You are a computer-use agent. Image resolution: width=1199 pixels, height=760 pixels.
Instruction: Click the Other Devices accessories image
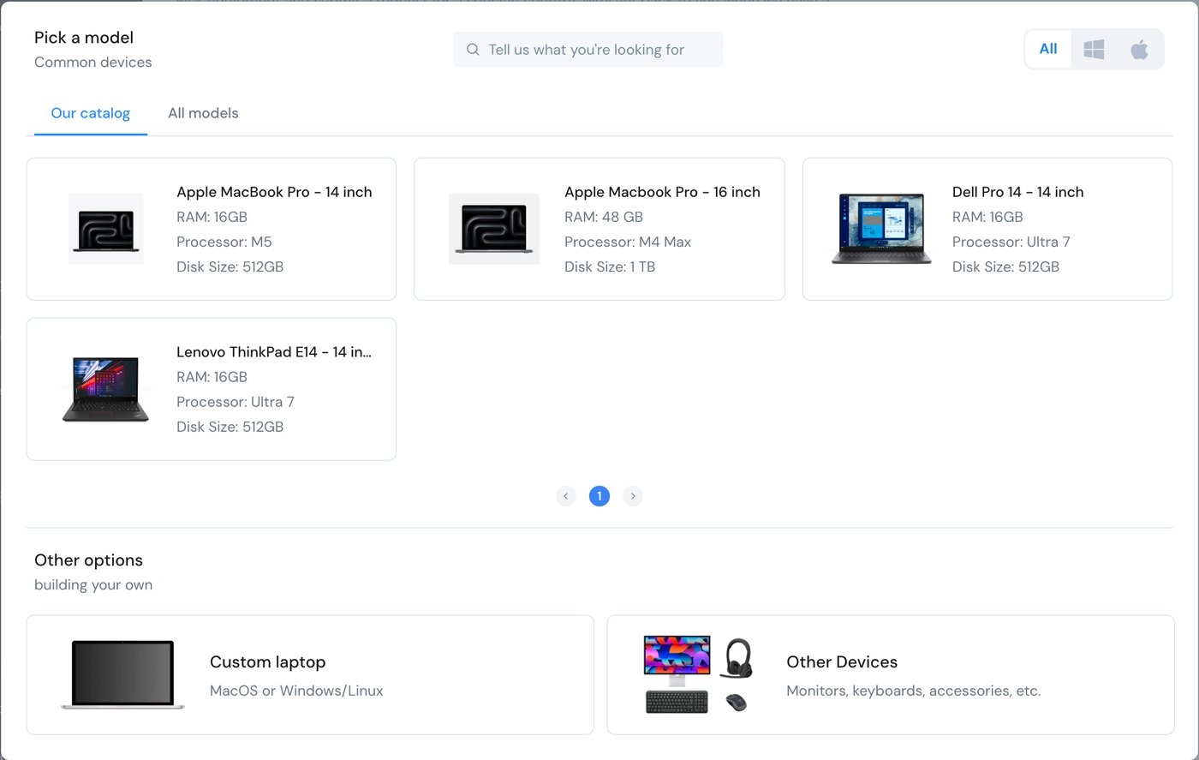697,675
